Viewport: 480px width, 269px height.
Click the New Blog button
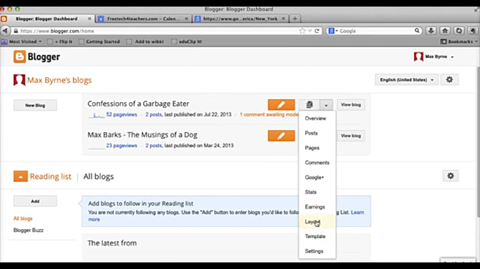click(35, 105)
